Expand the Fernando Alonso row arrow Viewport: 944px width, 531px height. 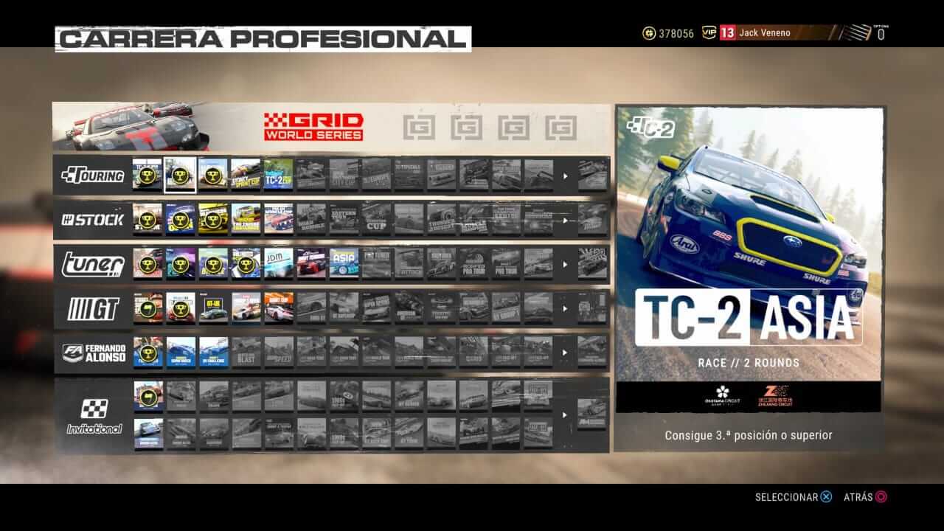pos(566,353)
